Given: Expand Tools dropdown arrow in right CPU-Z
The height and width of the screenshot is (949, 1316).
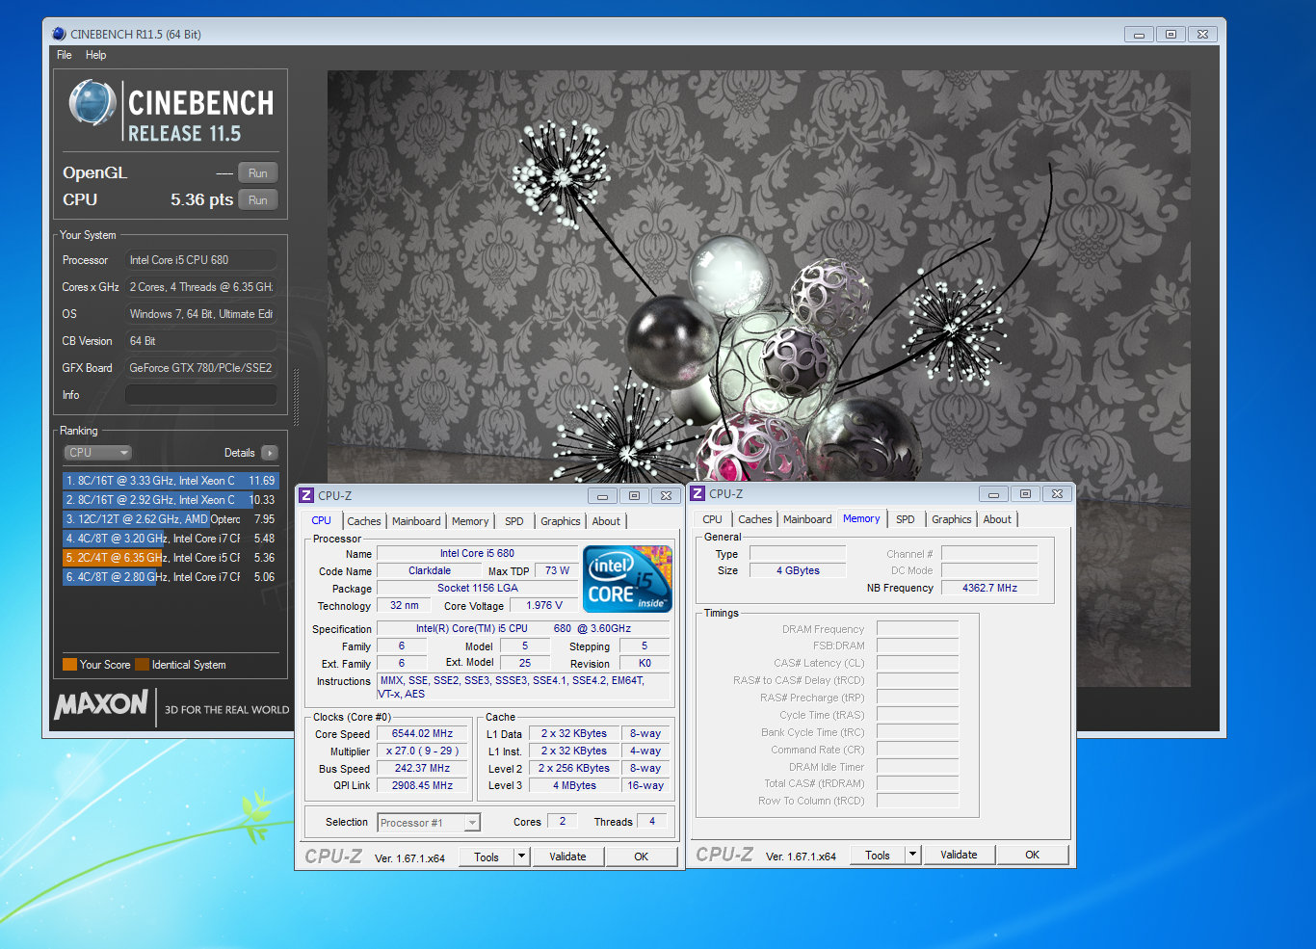Looking at the screenshot, I should 913,855.
